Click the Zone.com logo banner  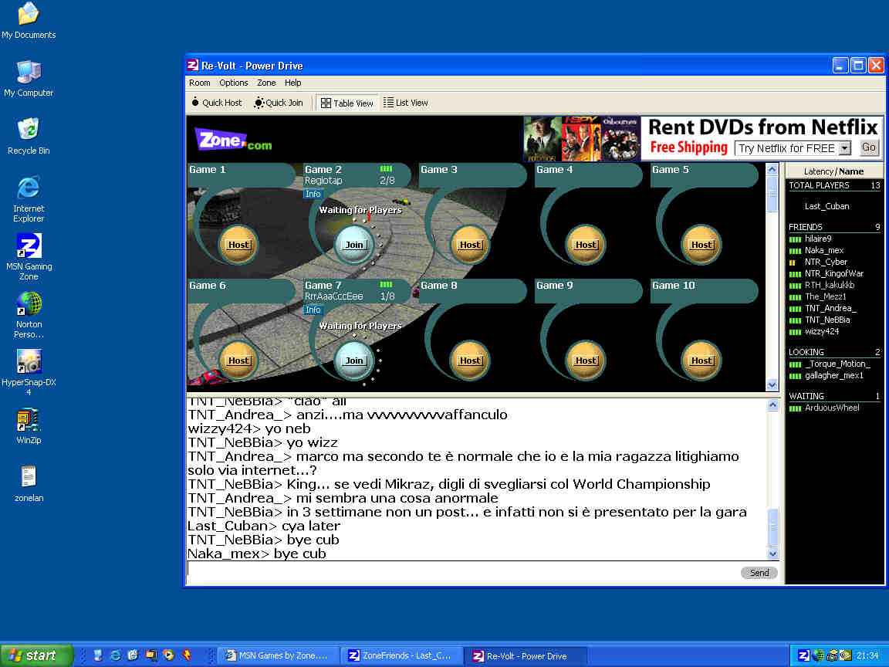pos(233,139)
